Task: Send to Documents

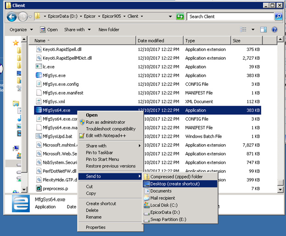Action: point(180,191)
